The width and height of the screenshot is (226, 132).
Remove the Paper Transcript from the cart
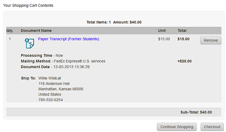coord(211,40)
